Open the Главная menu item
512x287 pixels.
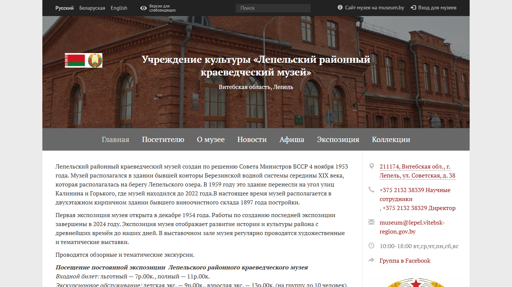pos(115,139)
